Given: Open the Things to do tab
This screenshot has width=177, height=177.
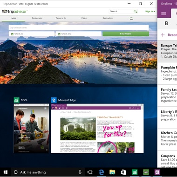Looking at the screenshot, I should point(61,18).
